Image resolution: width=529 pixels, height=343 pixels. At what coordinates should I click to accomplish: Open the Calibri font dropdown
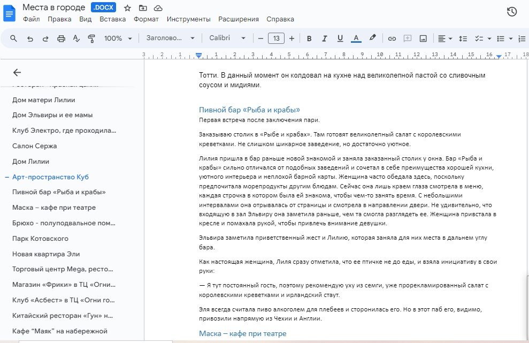pyautogui.click(x=227, y=38)
